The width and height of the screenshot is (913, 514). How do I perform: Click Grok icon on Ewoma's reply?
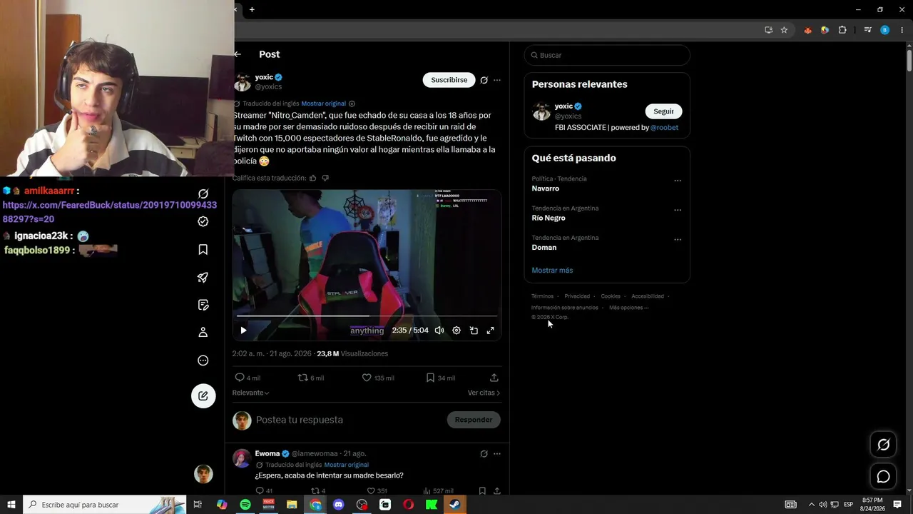(x=484, y=454)
